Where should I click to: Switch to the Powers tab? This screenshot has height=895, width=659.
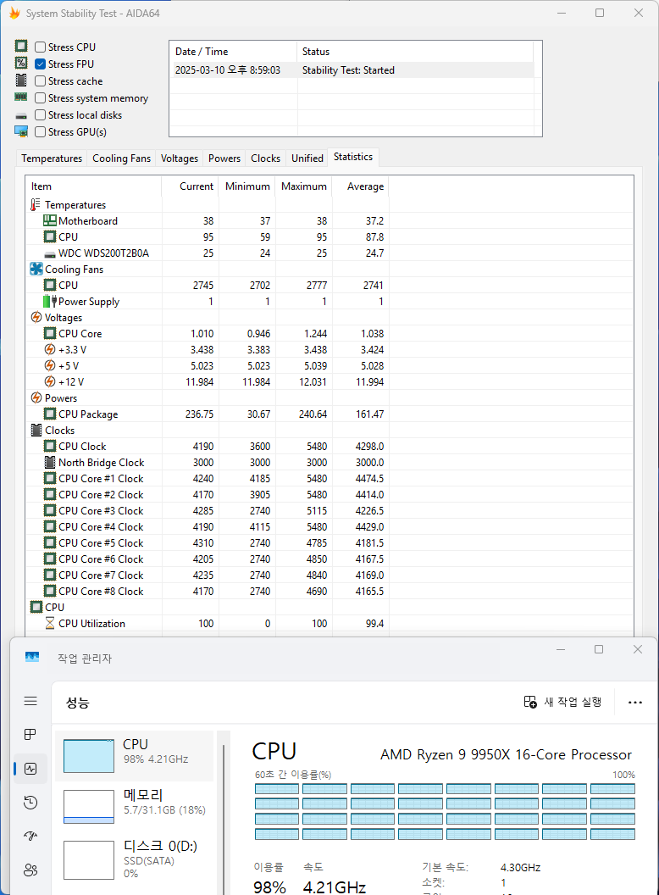click(x=224, y=158)
